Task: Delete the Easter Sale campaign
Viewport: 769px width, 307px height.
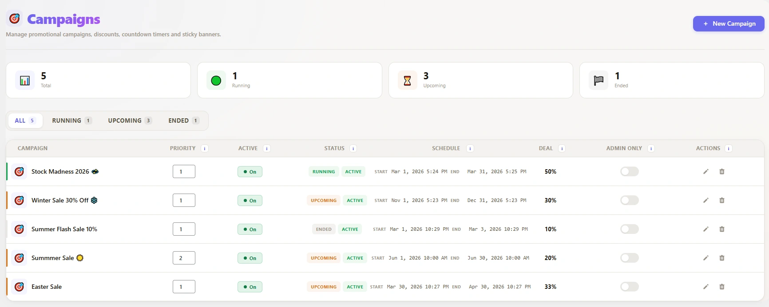Action: tap(721, 287)
